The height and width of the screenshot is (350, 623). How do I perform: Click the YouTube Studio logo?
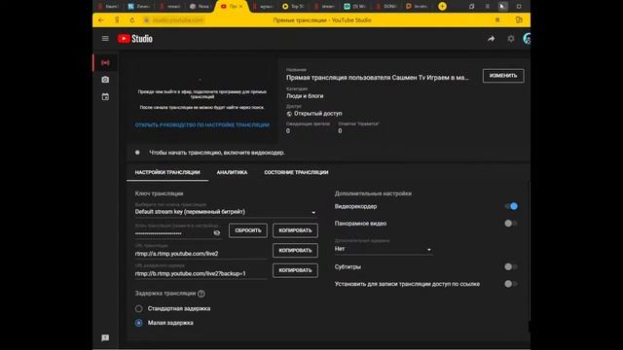[135, 39]
